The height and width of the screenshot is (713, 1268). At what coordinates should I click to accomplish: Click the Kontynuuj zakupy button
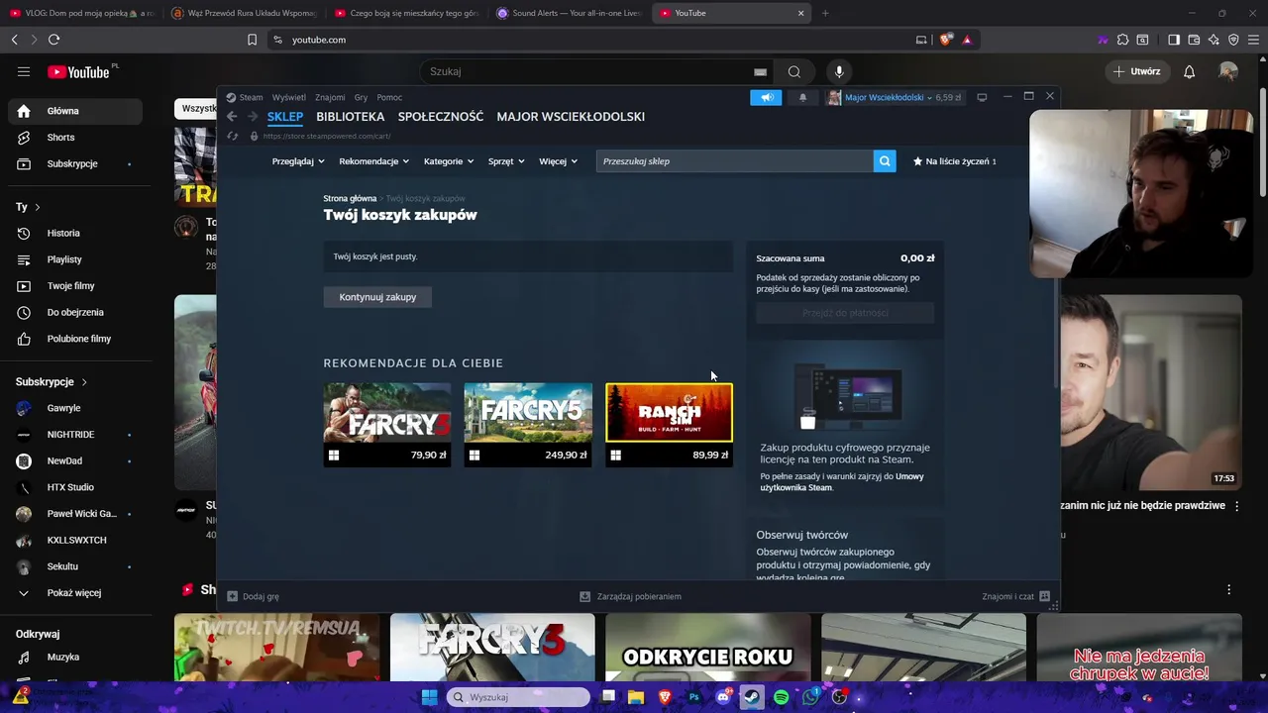click(x=377, y=297)
